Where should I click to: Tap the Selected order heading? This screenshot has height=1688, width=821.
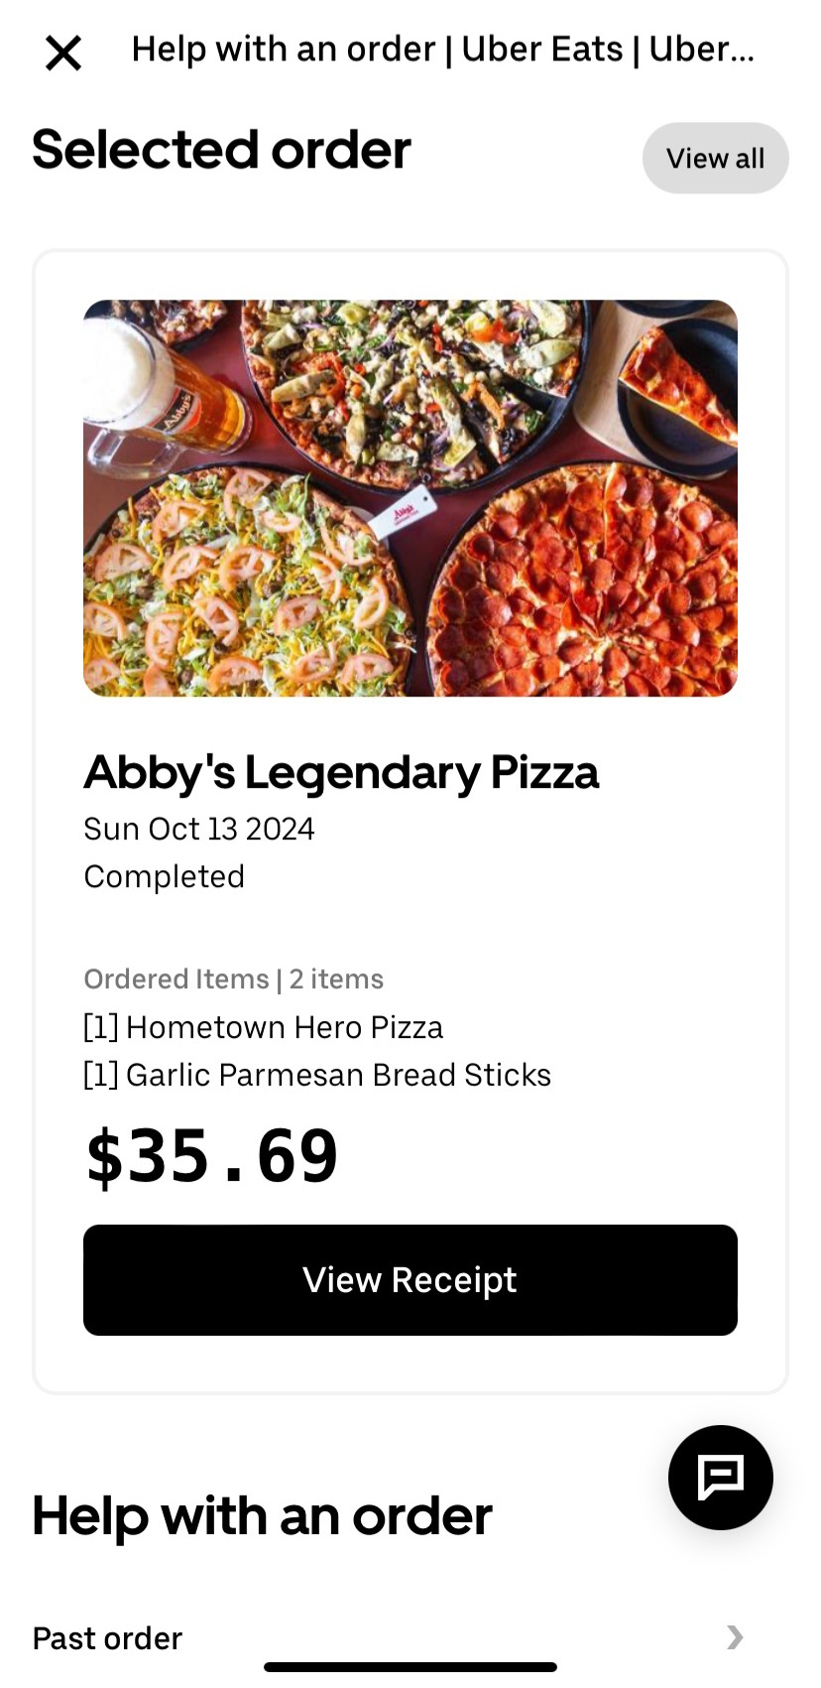[x=221, y=150]
